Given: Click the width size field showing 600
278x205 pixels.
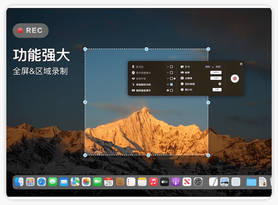Looking at the screenshot, I should tap(208, 67).
